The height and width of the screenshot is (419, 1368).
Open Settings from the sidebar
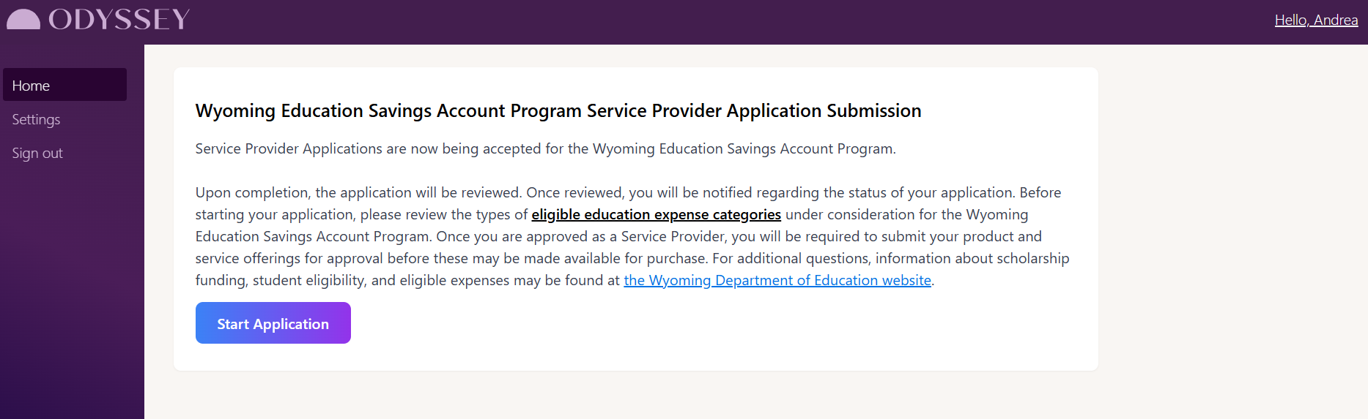tap(36, 119)
